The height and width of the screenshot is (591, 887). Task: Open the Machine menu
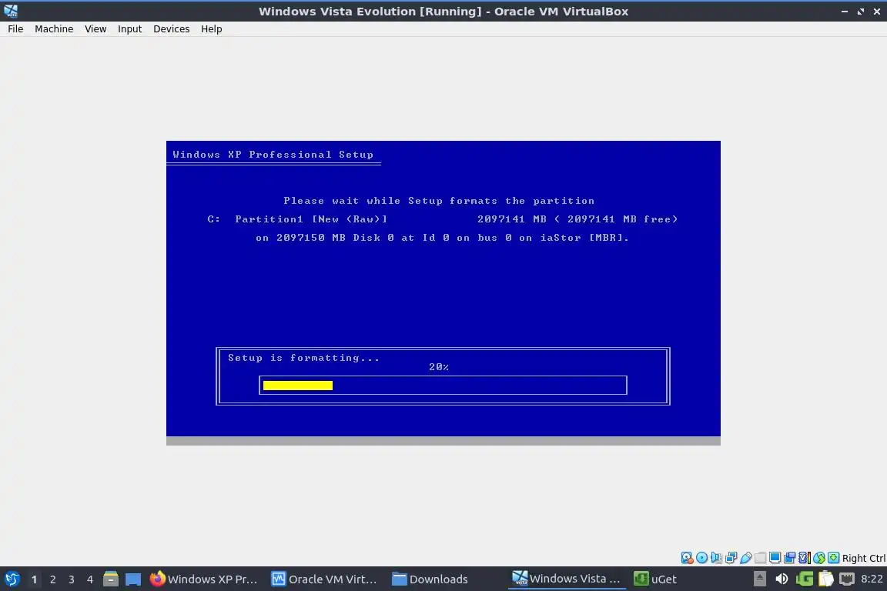coord(54,28)
